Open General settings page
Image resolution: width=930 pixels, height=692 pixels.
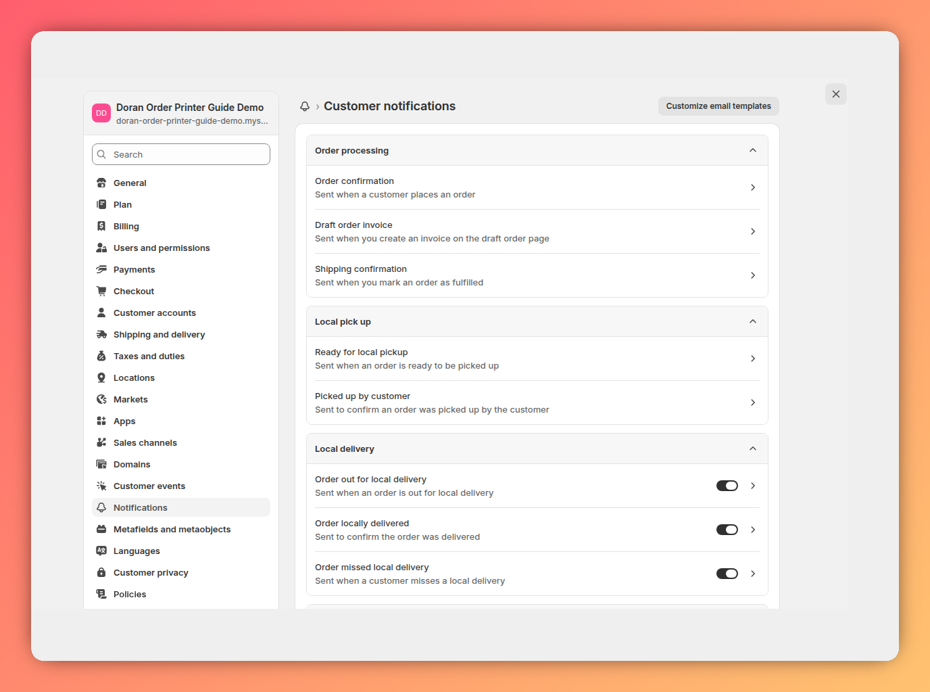click(181, 183)
